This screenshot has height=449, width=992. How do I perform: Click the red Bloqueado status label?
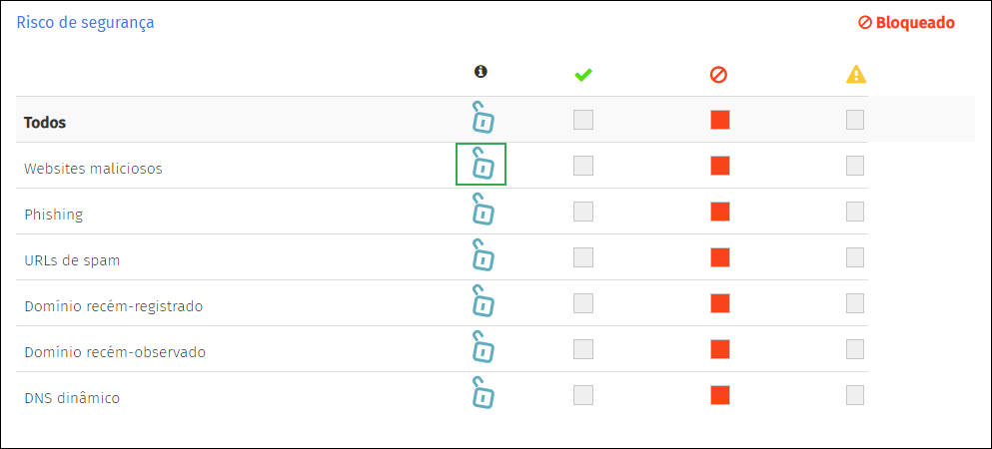907,23
